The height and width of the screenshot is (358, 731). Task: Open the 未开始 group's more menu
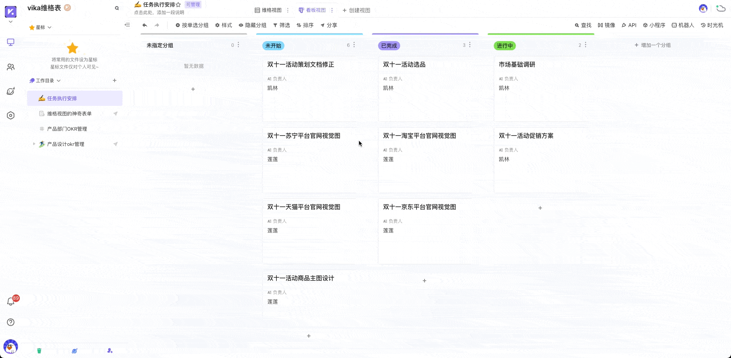[x=354, y=45]
